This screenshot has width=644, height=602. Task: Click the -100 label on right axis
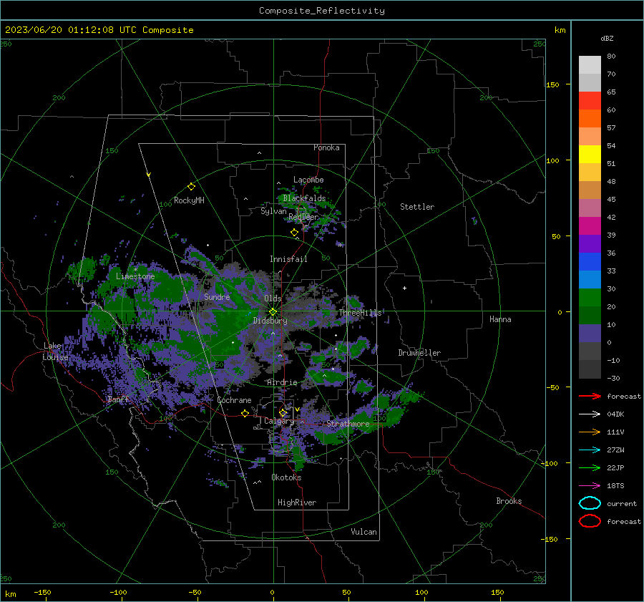click(x=549, y=463)
